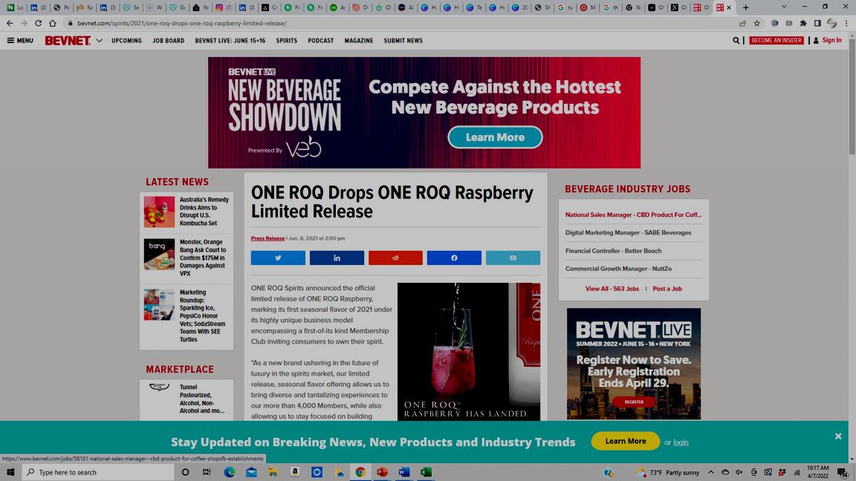Open the Mail app from taskbar
Screen dimensions: 856x481
point(251,472)
